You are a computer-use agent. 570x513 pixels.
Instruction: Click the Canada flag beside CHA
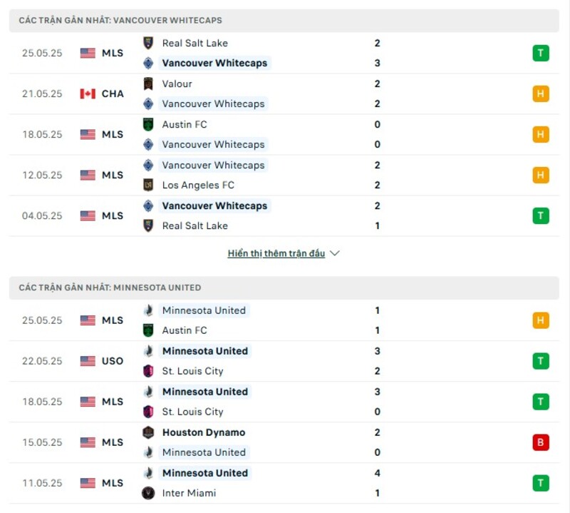tap(88, 93)
